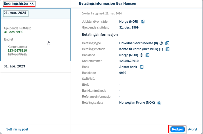Click the Rediger button
This screenshot has height=134, width=203.
[x=177, y=129]
